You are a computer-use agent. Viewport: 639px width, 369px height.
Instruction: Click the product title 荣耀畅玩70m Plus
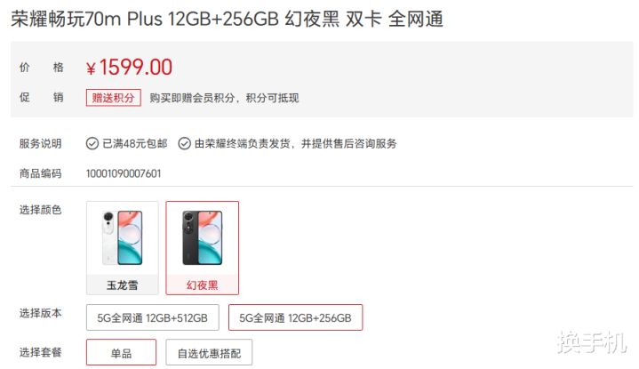tap(87, 20)
